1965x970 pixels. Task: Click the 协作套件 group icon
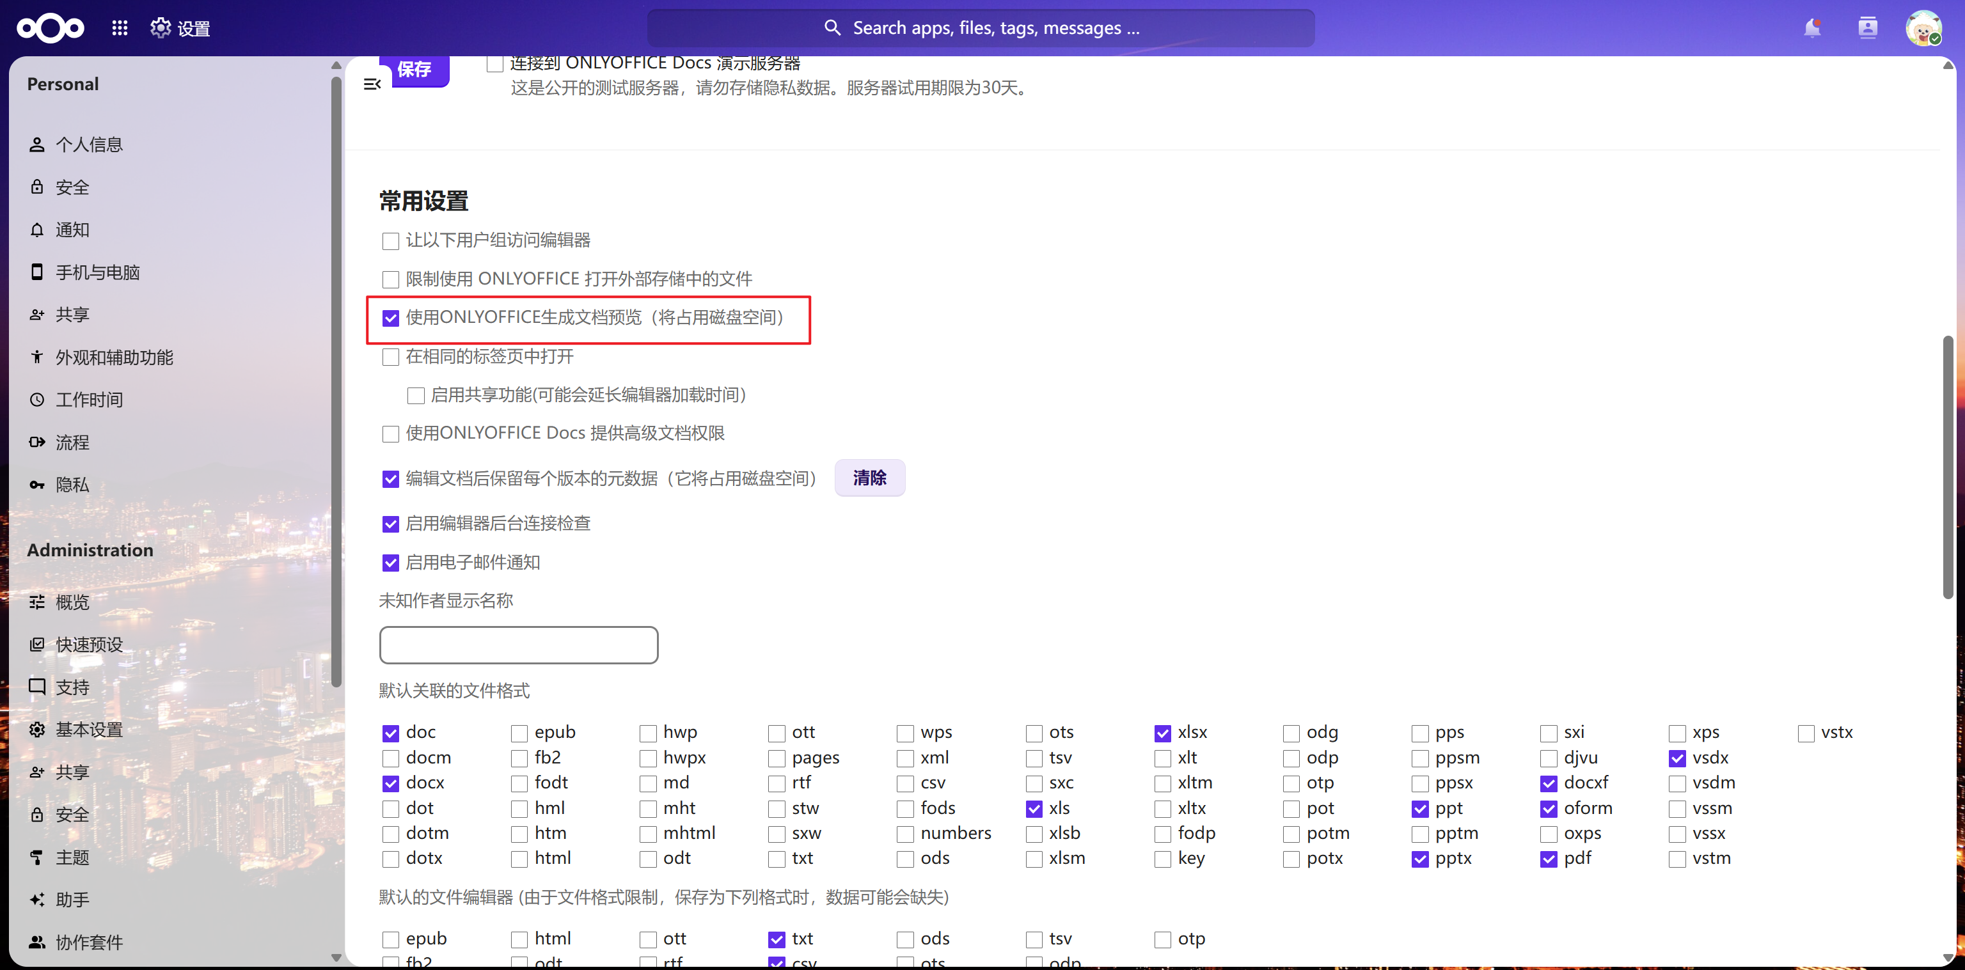36,943
